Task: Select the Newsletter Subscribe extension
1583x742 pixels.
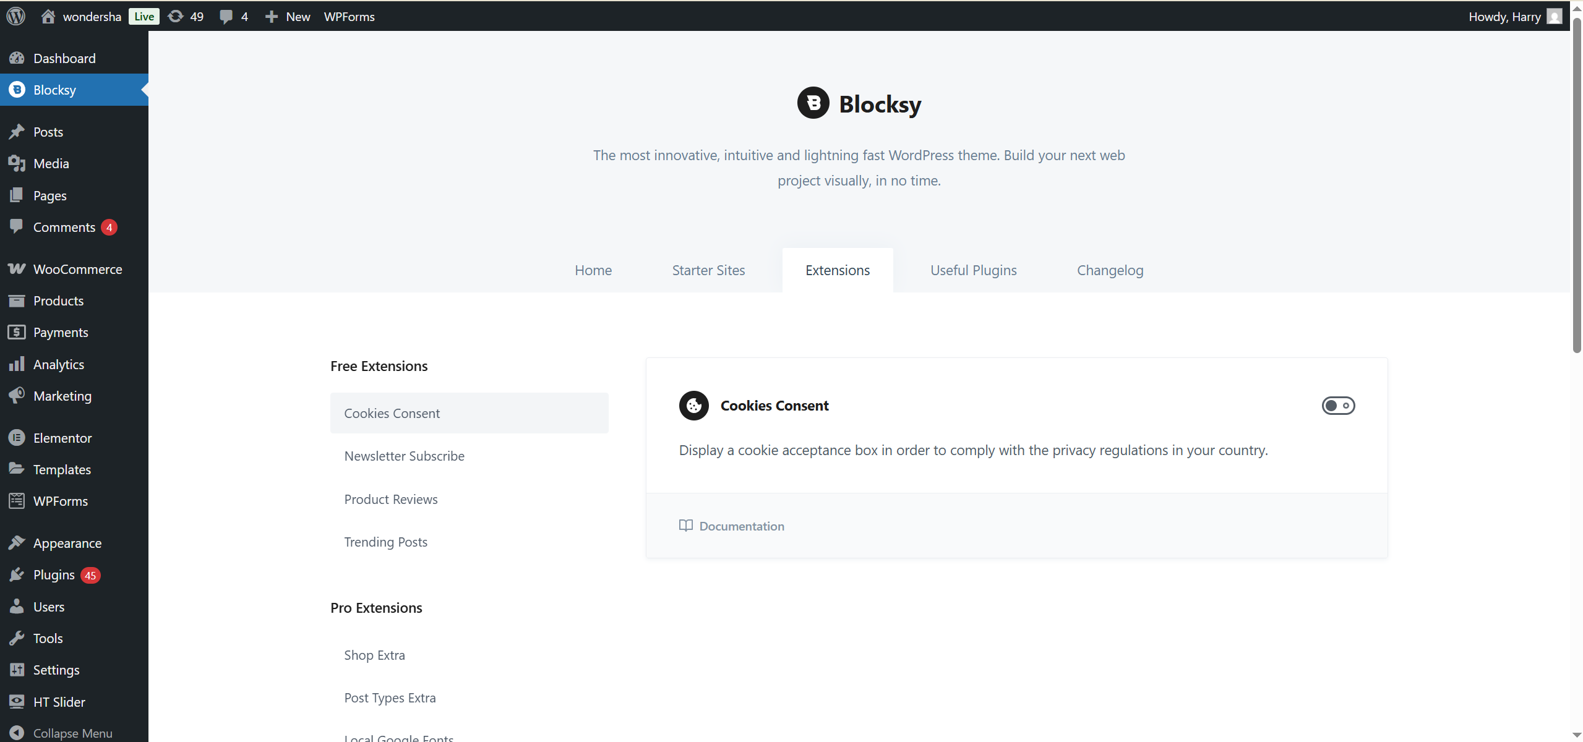Action: (x=403, y=456)
